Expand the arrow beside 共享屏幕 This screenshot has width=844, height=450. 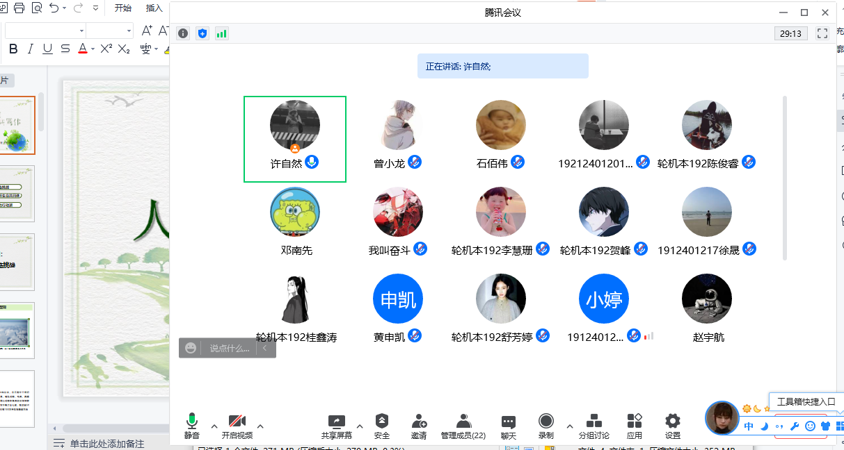click(360, 426)
